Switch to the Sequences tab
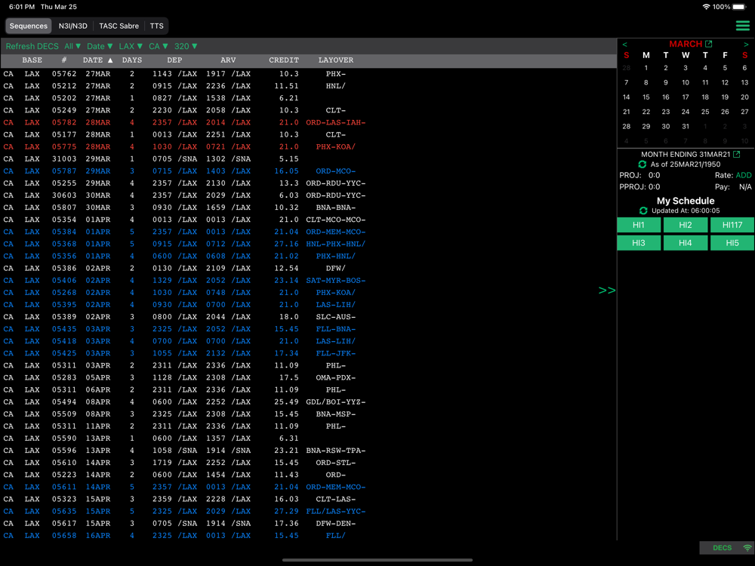The height and width of the screenshot is (566, 755). pyautogui.click(x=29, y=26)
